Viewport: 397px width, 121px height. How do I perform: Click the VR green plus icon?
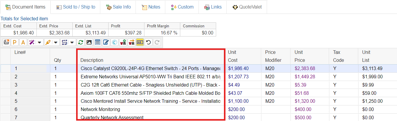point(123,42)
